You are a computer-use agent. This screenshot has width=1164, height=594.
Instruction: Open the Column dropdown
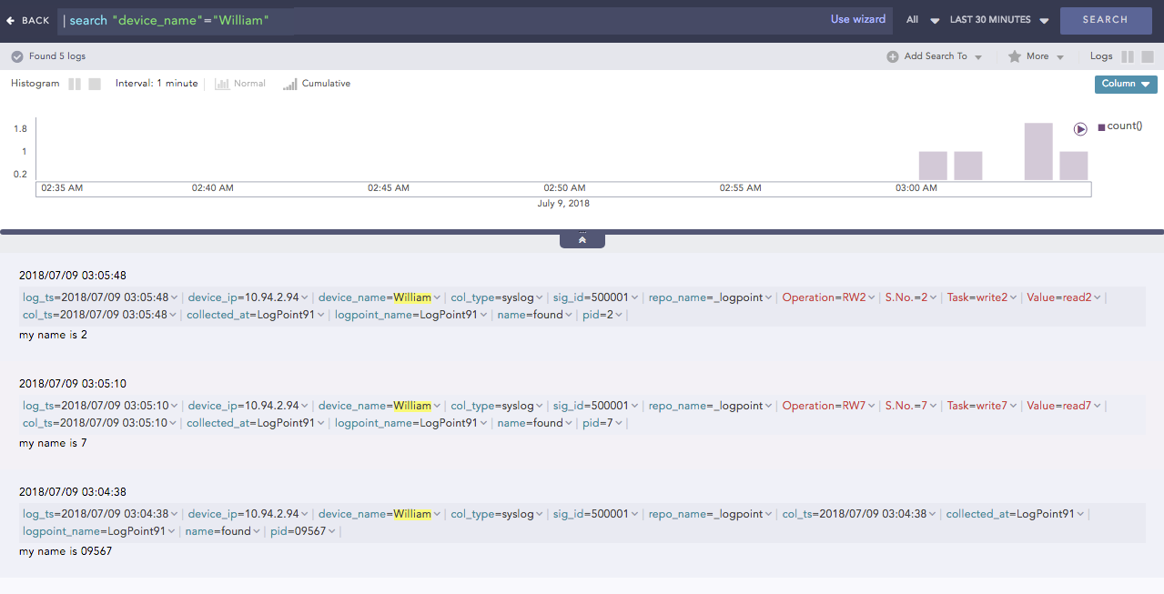pyautogui.click(x=1125, y=84)
